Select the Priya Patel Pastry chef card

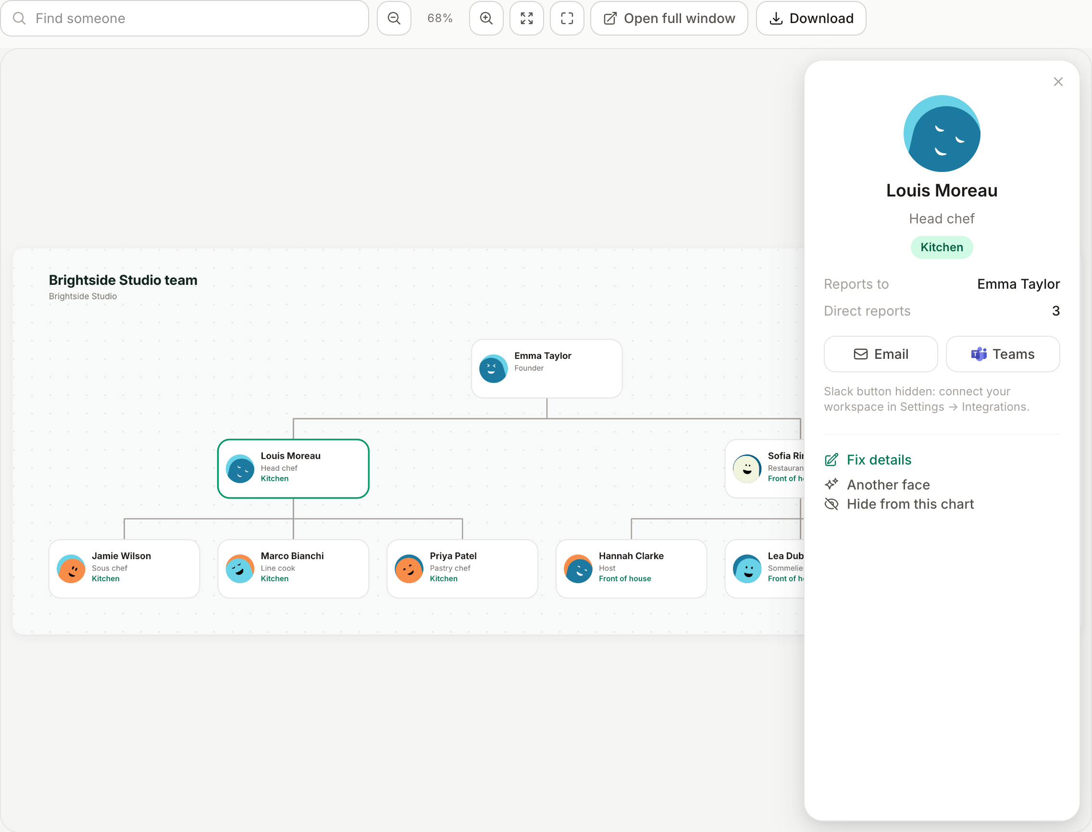coord(462,569)
